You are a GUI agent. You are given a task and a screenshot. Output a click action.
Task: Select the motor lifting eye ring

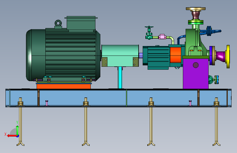pos(58,23)
